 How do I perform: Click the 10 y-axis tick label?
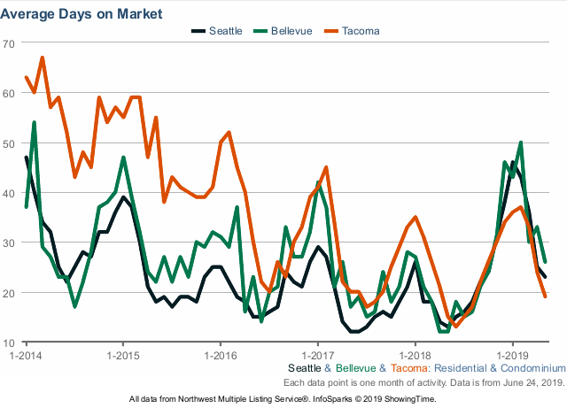coord(8,343)
